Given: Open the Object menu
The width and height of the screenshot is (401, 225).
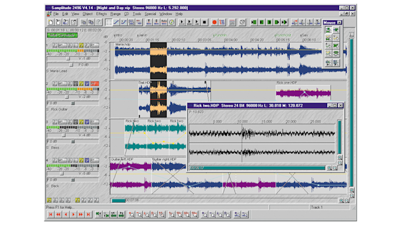Looking at the screenshot, I should click(88, 14).
